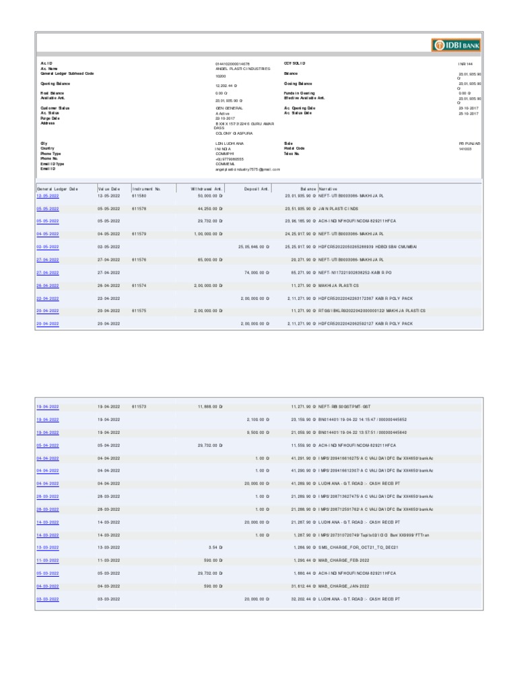The height and width of the screenshot is (690, 517).
Task: Open the 13-03-2022 SMS charge date link
Action: (48, 547)
